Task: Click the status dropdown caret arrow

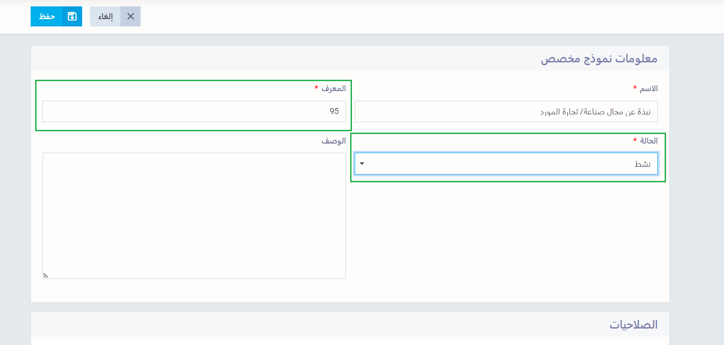Action: [x=362, y=164]
